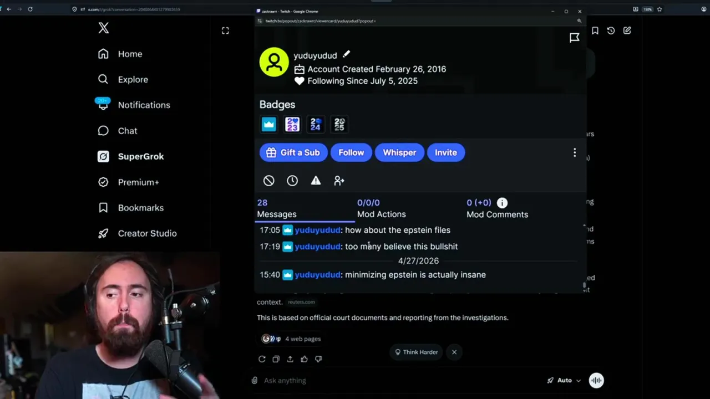Start new Grok chat compose icon
Viewport: 710px width, 399px height.
tap(627, 31)
